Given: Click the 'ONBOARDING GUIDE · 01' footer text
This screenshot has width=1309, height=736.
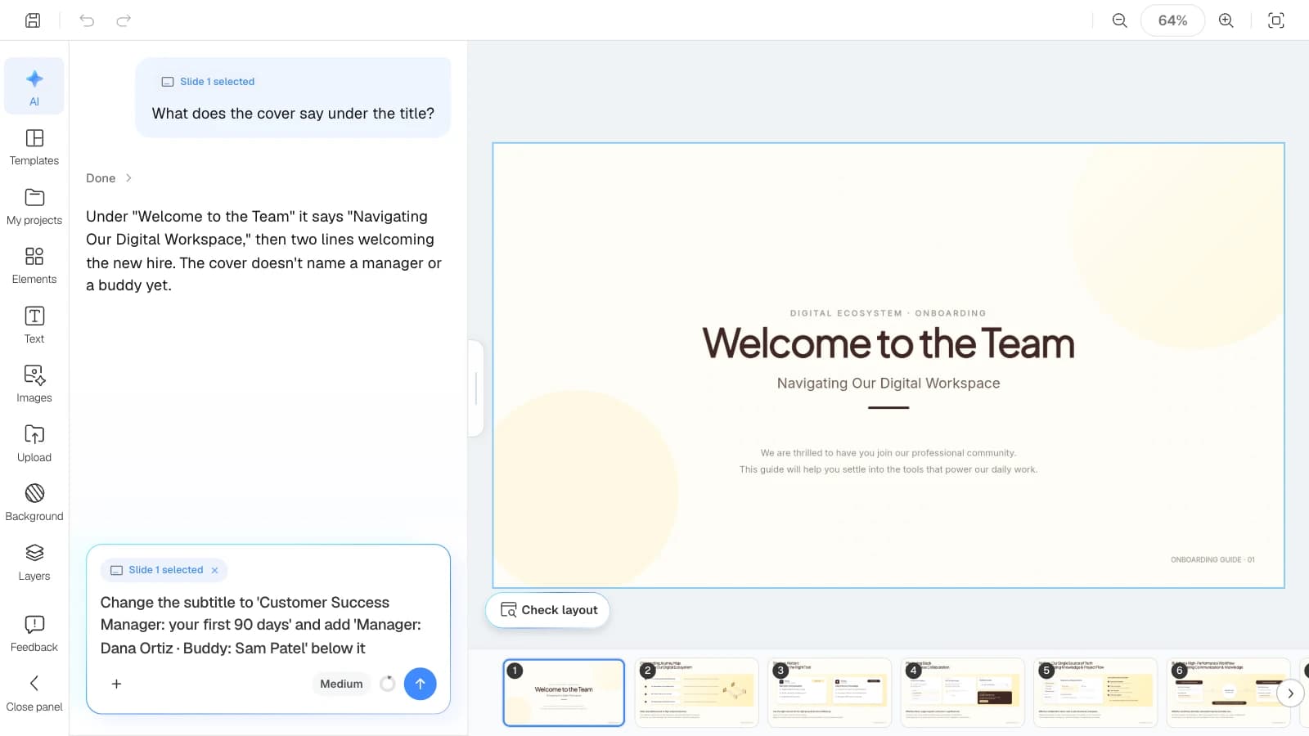Looking at the screenshot, I should click(1212, 559).
